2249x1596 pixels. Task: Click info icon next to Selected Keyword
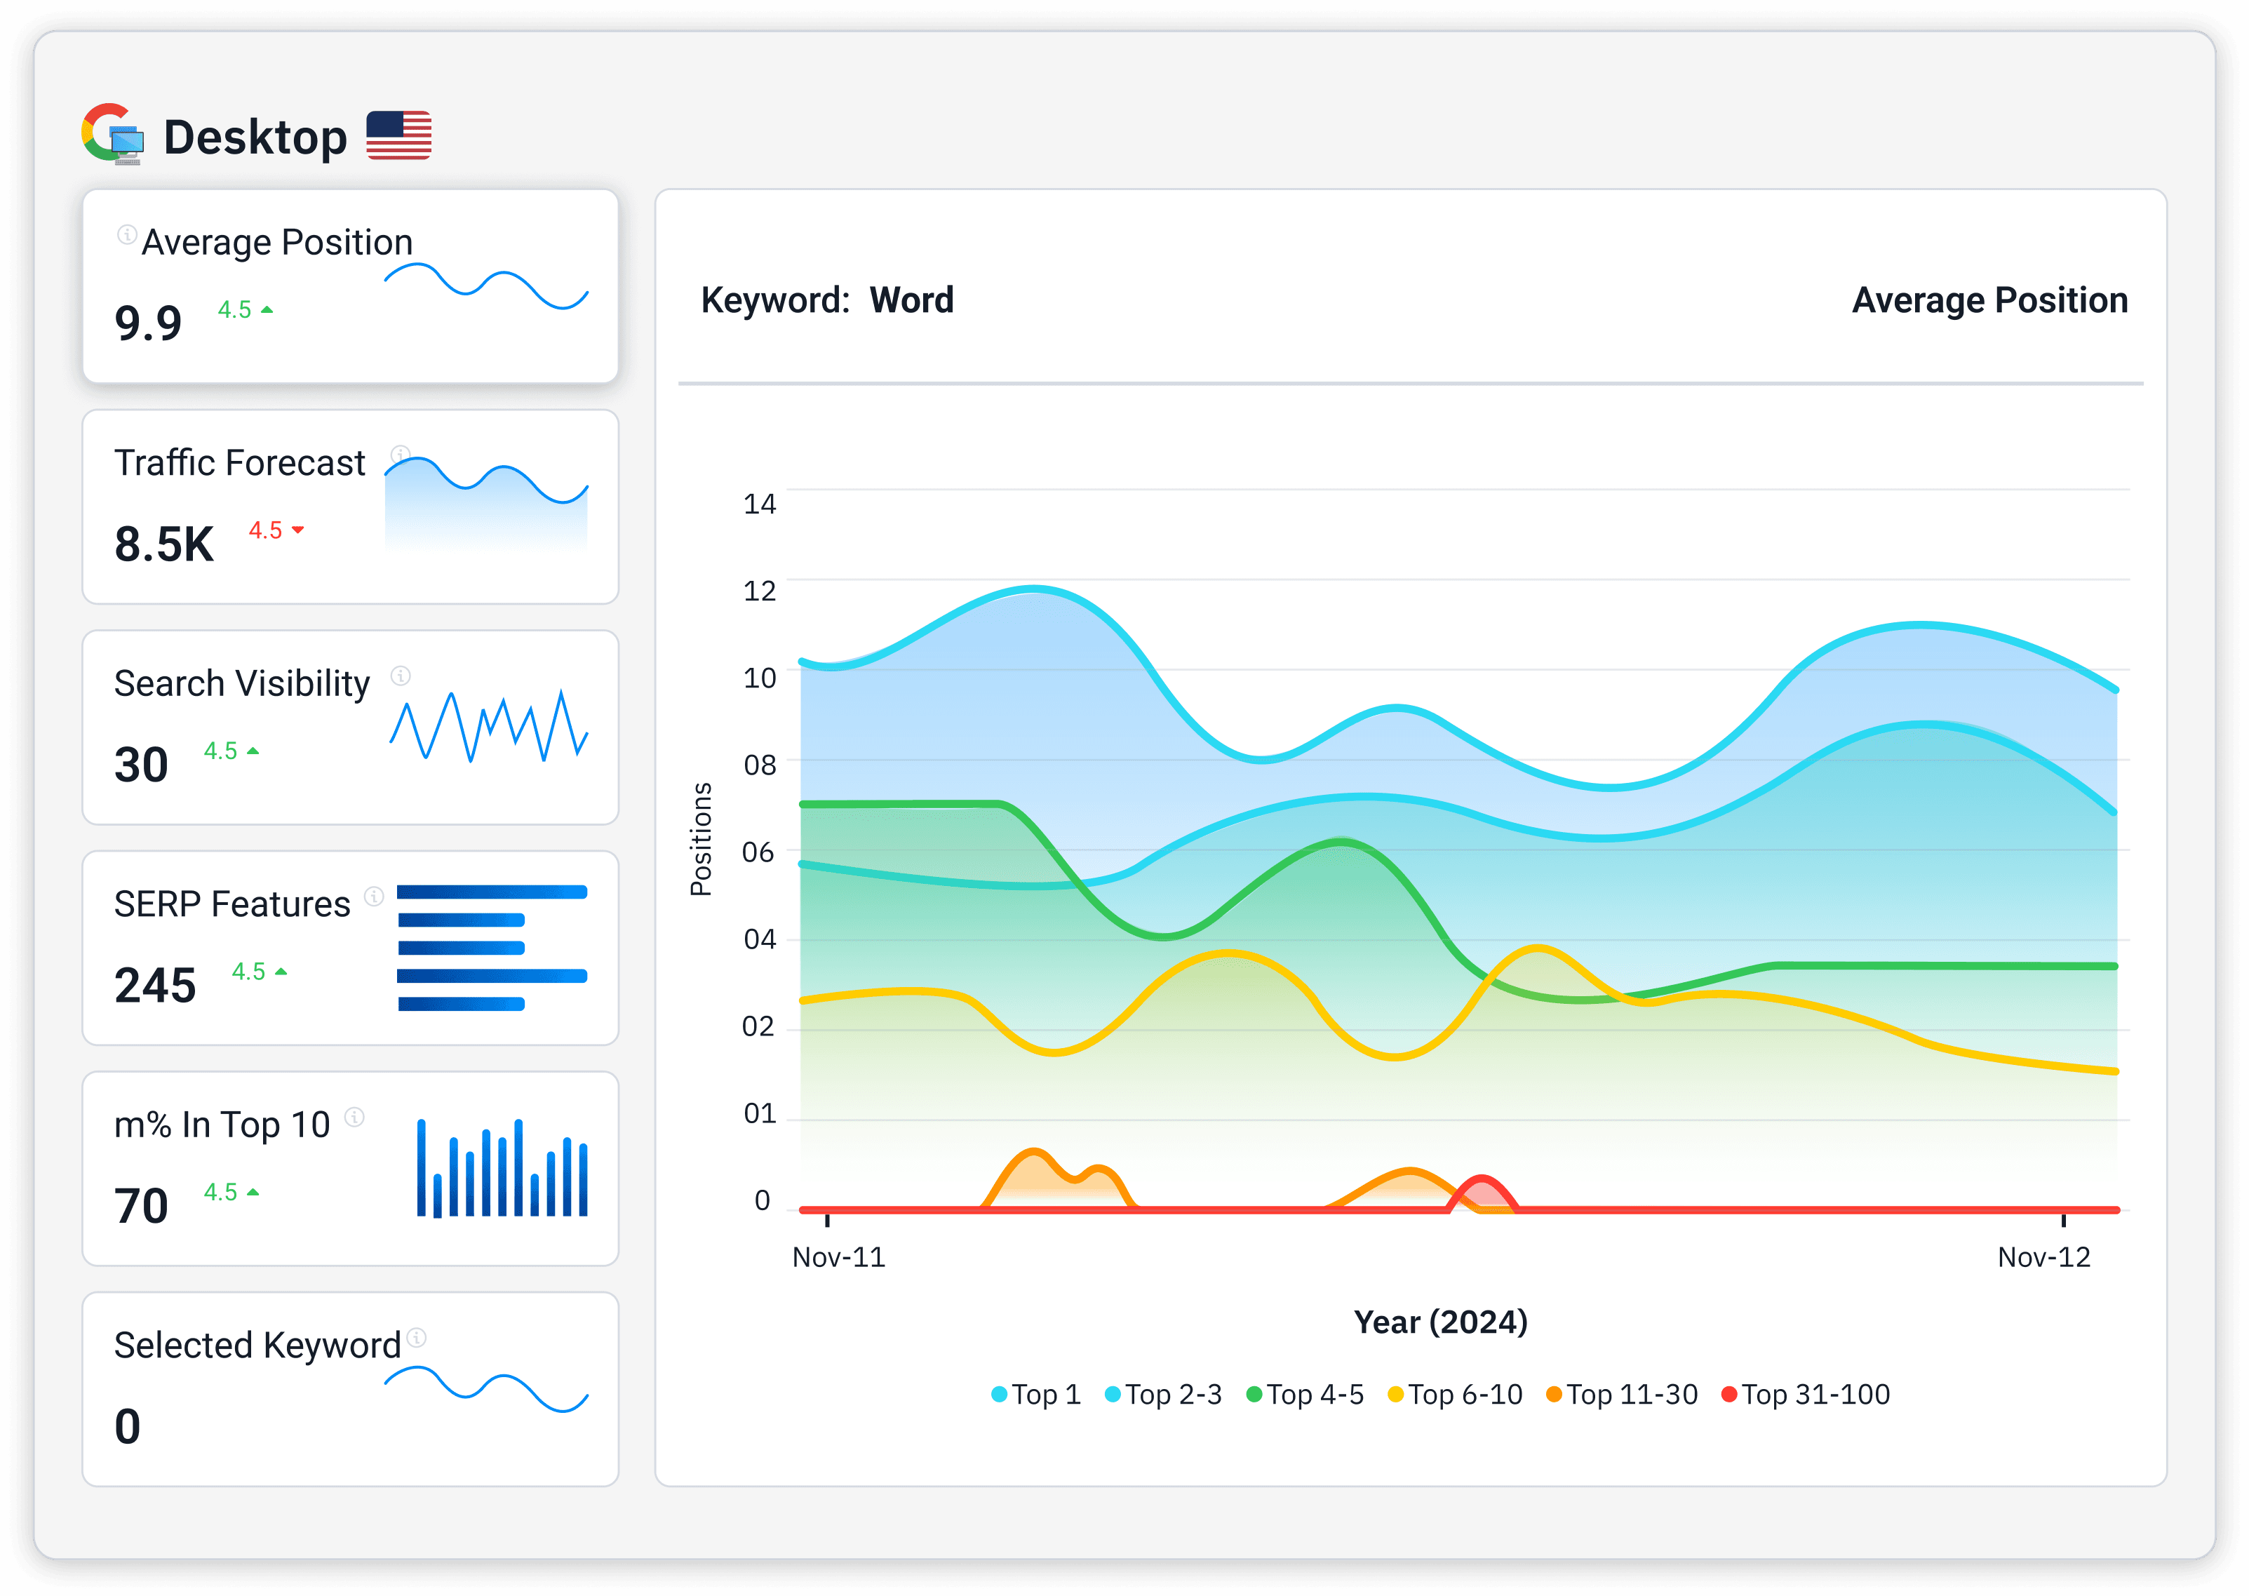[x=417, y=1336]
